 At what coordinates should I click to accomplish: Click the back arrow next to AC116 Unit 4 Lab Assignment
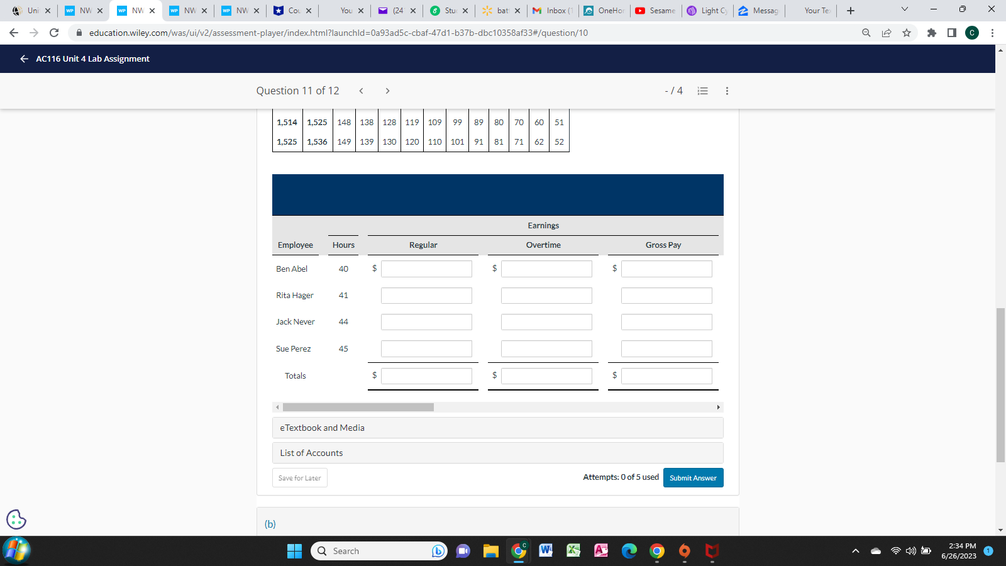pos(23,58)
